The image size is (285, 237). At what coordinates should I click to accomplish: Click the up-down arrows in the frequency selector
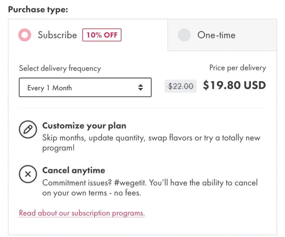pyautogui.click(x=140, y=88)
